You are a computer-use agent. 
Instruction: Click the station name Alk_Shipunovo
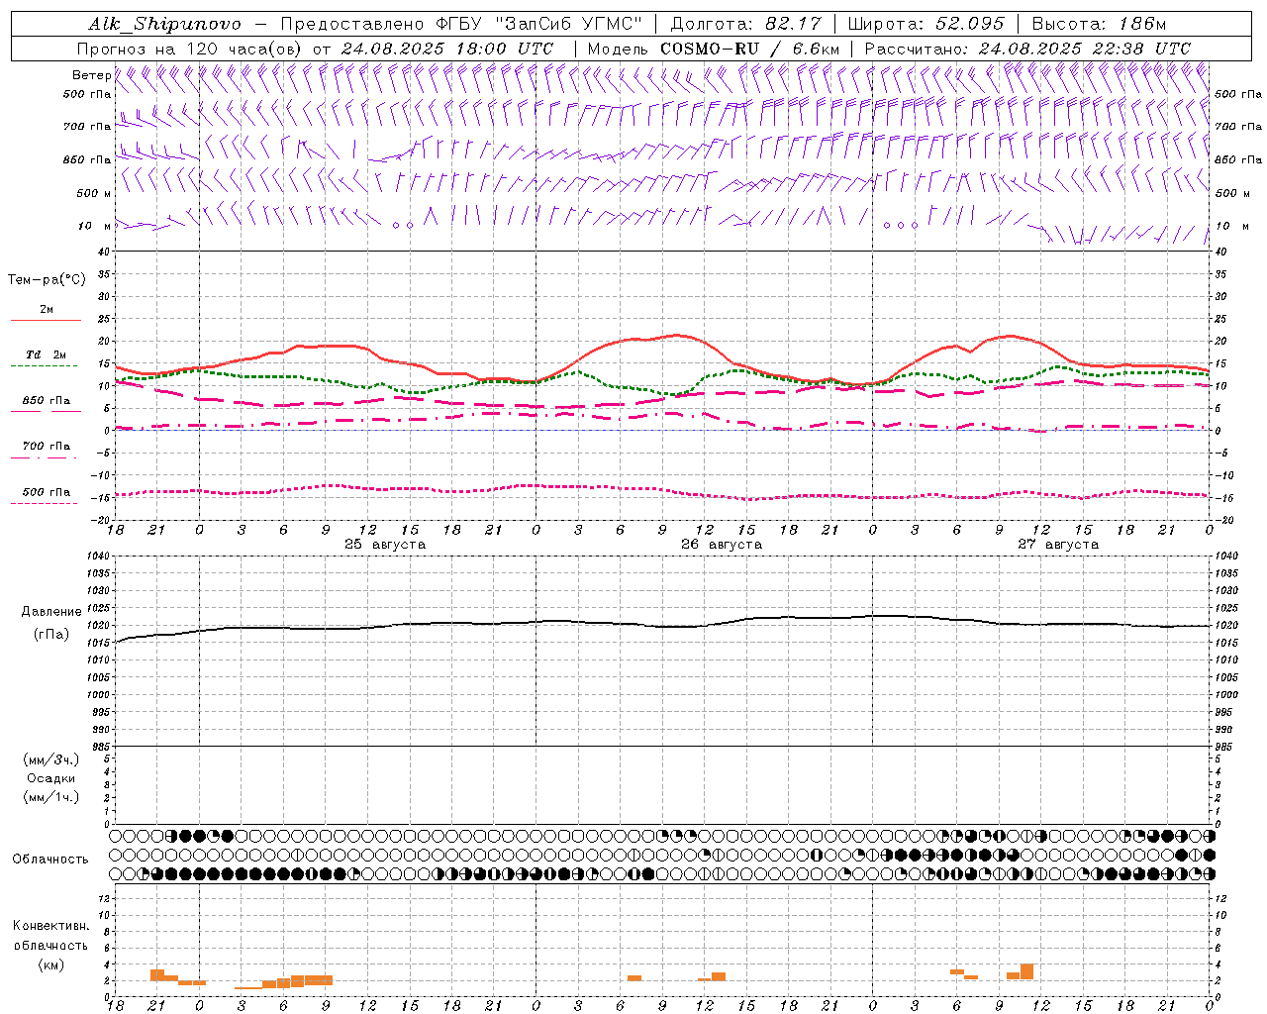click(164, 24)
